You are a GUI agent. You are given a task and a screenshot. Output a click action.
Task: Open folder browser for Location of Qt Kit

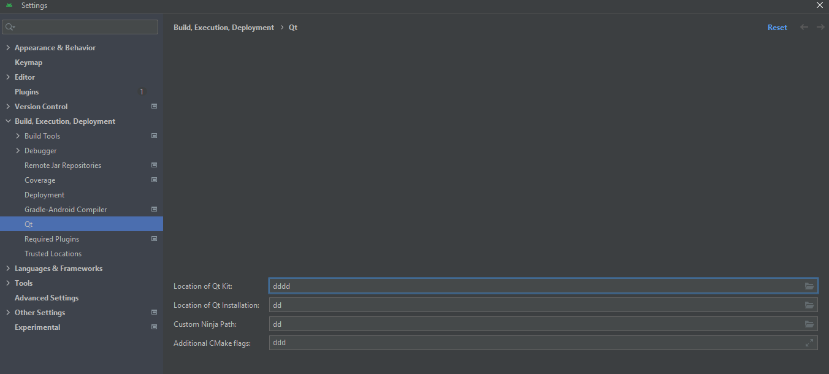coord(809,286)
